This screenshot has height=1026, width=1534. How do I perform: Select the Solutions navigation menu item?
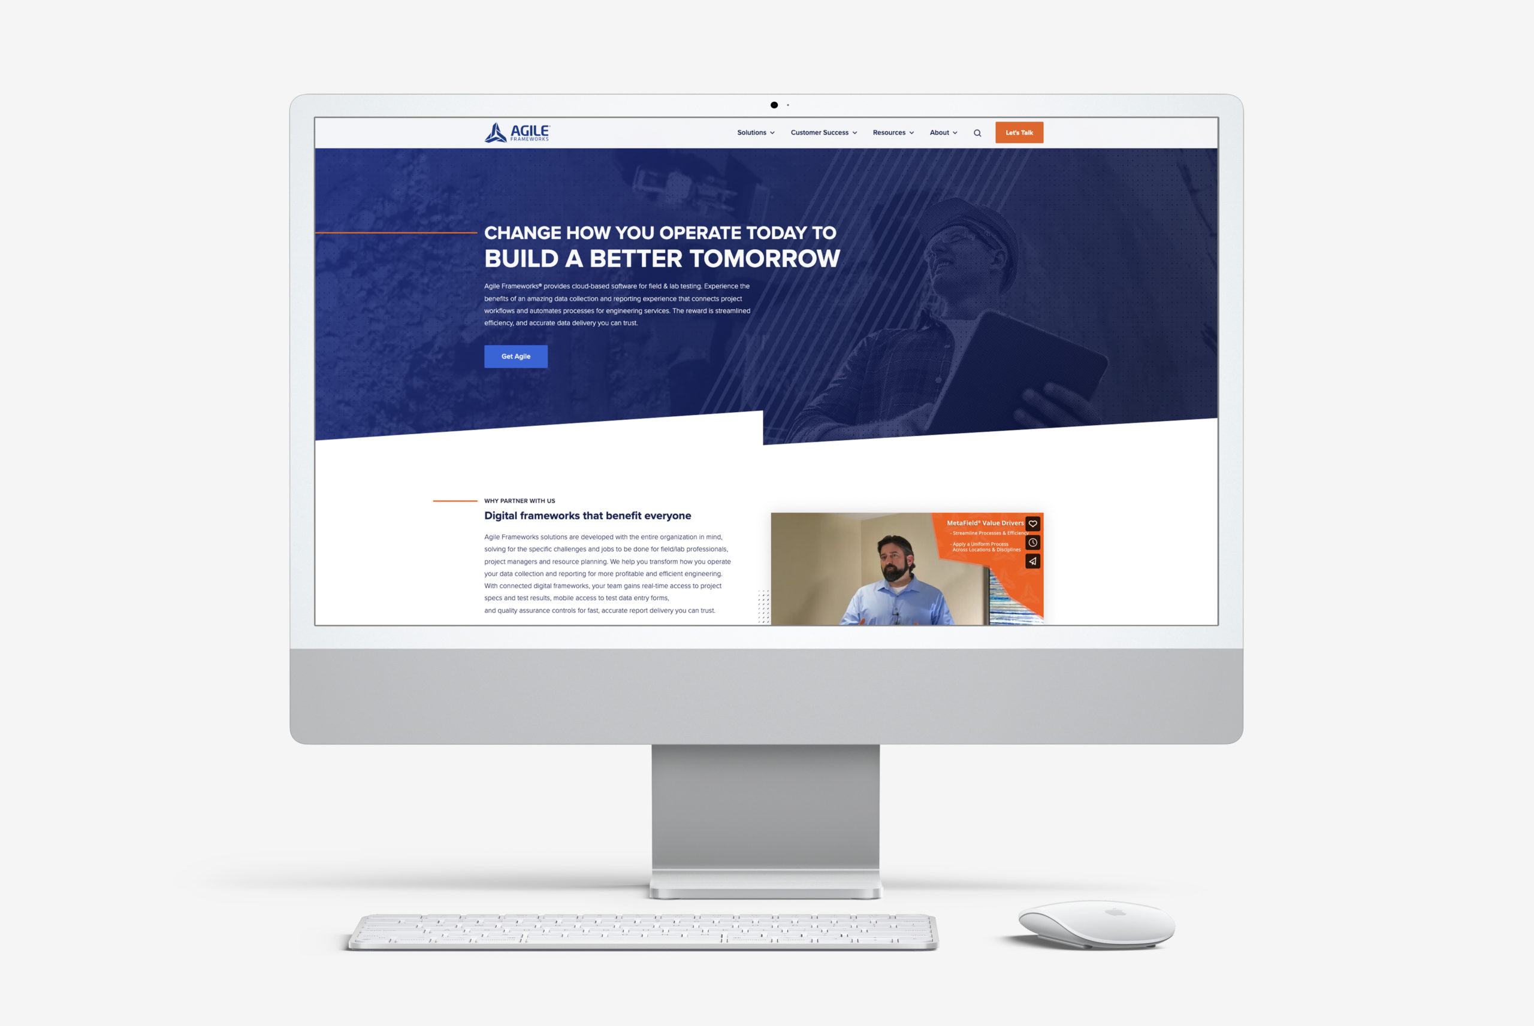(x=751, y=132)
